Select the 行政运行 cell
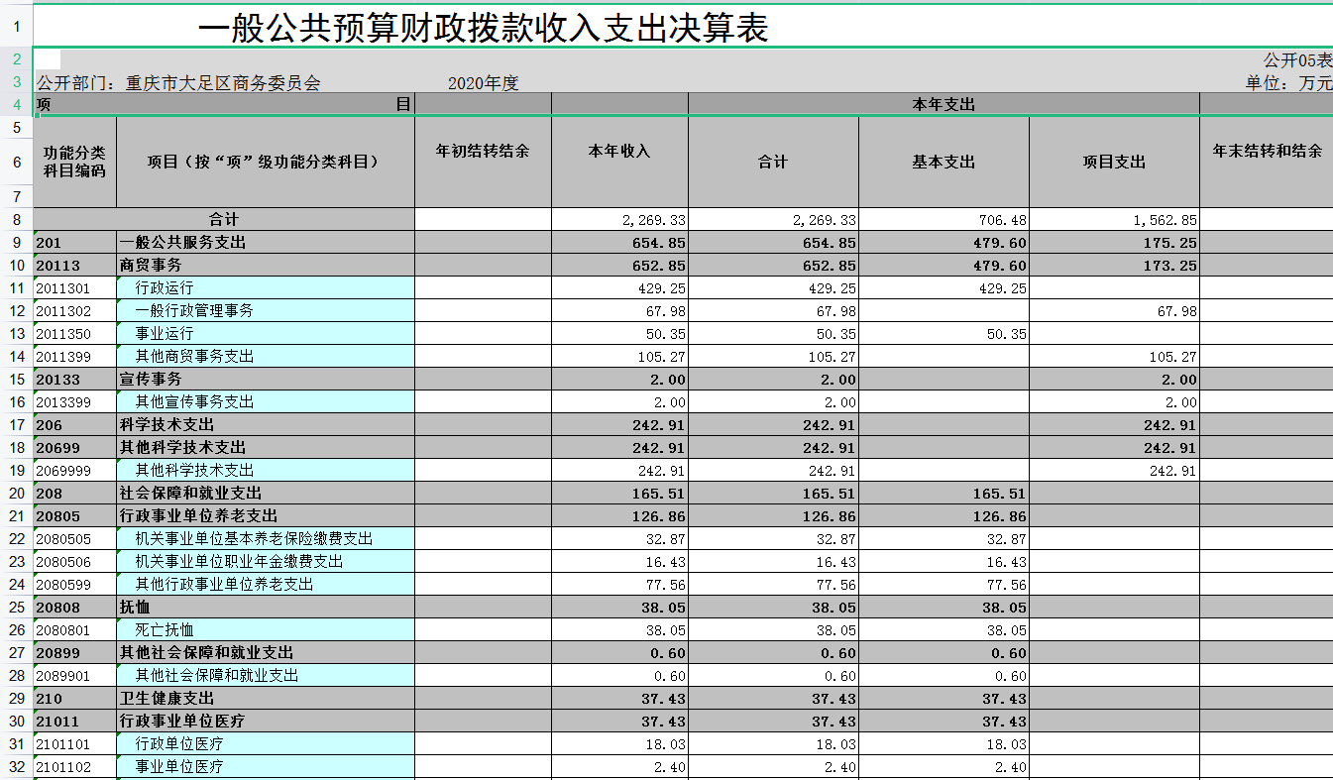This screenshot has width=1333, height=780. coord(265,287)
